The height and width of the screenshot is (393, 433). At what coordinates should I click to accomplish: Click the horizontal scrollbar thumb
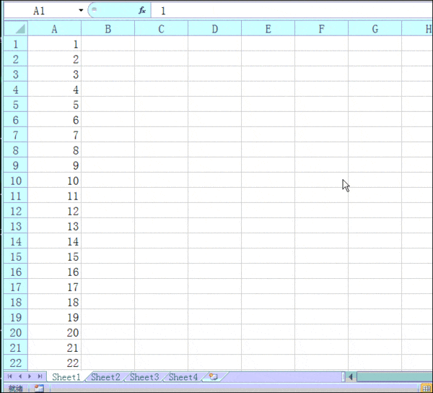click(395, 376)
